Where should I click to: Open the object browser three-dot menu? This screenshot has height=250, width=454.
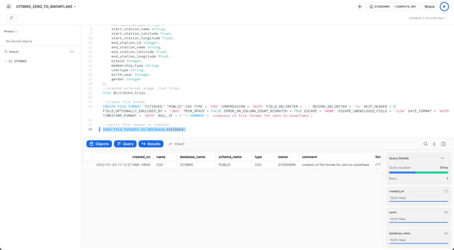(x=72, y=52)
